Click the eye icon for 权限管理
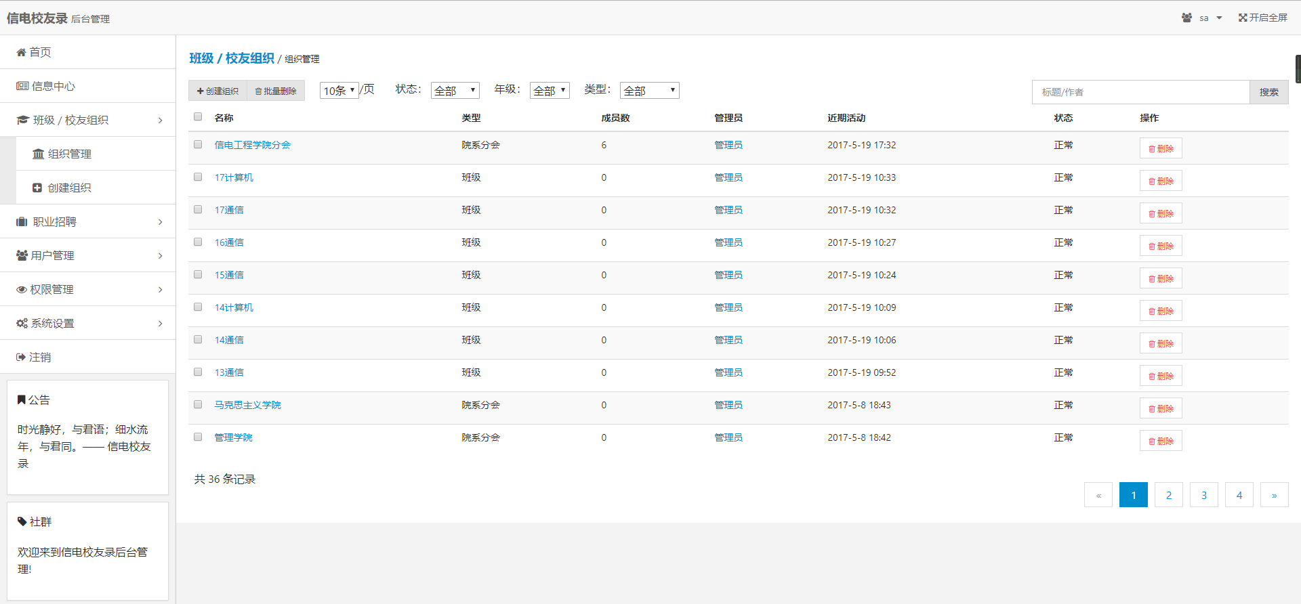The image size is (1301, 604). pyautogui.click(x=22, y=290)
